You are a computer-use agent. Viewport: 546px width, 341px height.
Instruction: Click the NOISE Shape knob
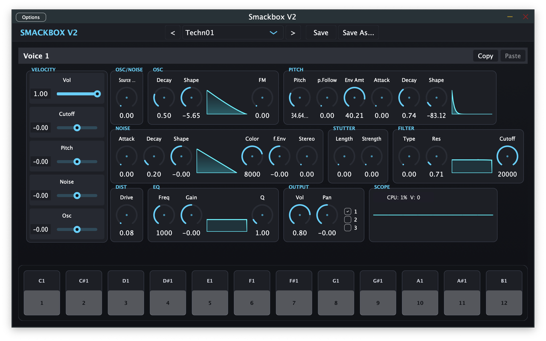pyautogui.click(x=181, y=156)
